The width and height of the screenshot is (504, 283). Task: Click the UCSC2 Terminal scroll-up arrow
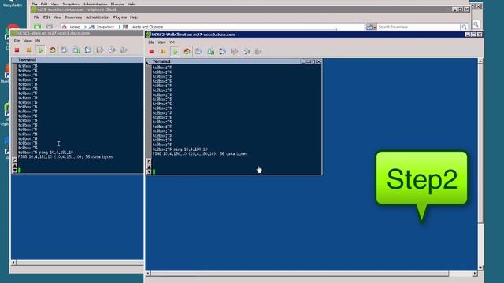click(x=149, y=167)
